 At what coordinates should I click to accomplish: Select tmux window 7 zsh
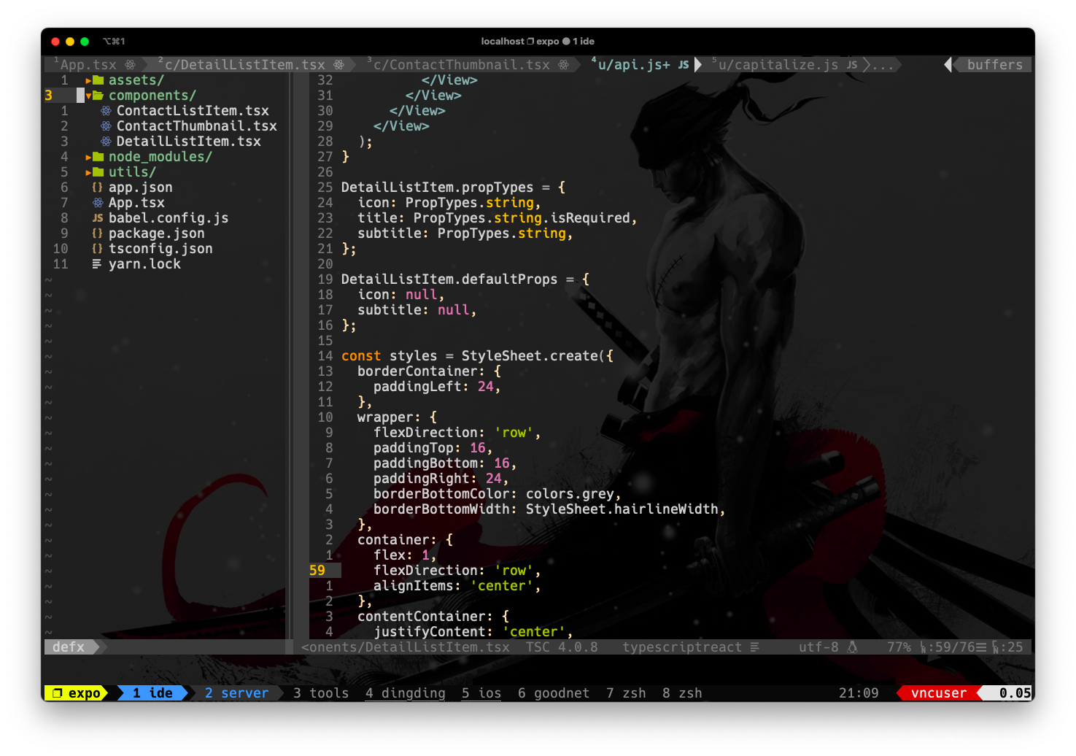pos(626,693)
